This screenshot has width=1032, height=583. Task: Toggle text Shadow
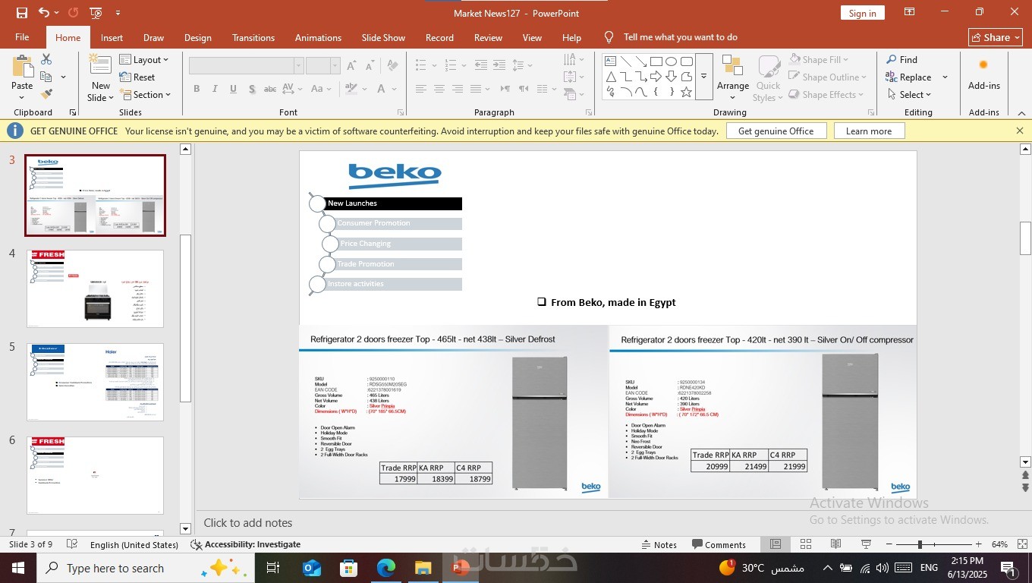251,89
